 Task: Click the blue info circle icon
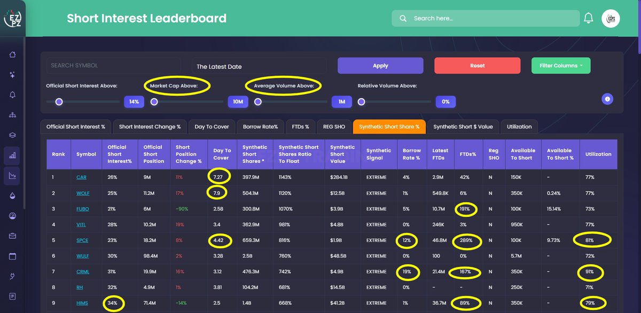(x=607, y=99)
